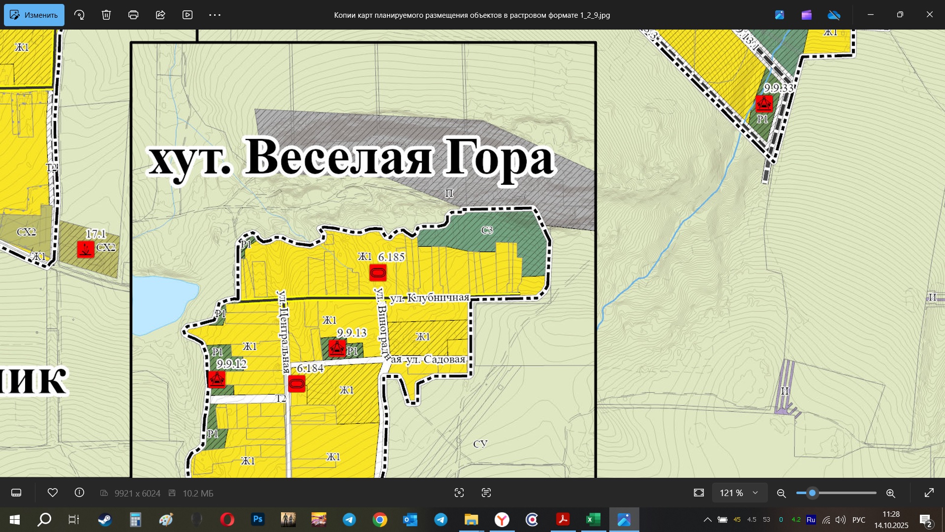The width and height of the screenshot is (945, 532).
Task: Rotate the image using rotate icon
Action: (x=79, y=15)
